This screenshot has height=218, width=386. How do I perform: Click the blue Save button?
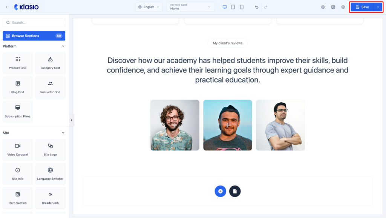coord(362,7)
